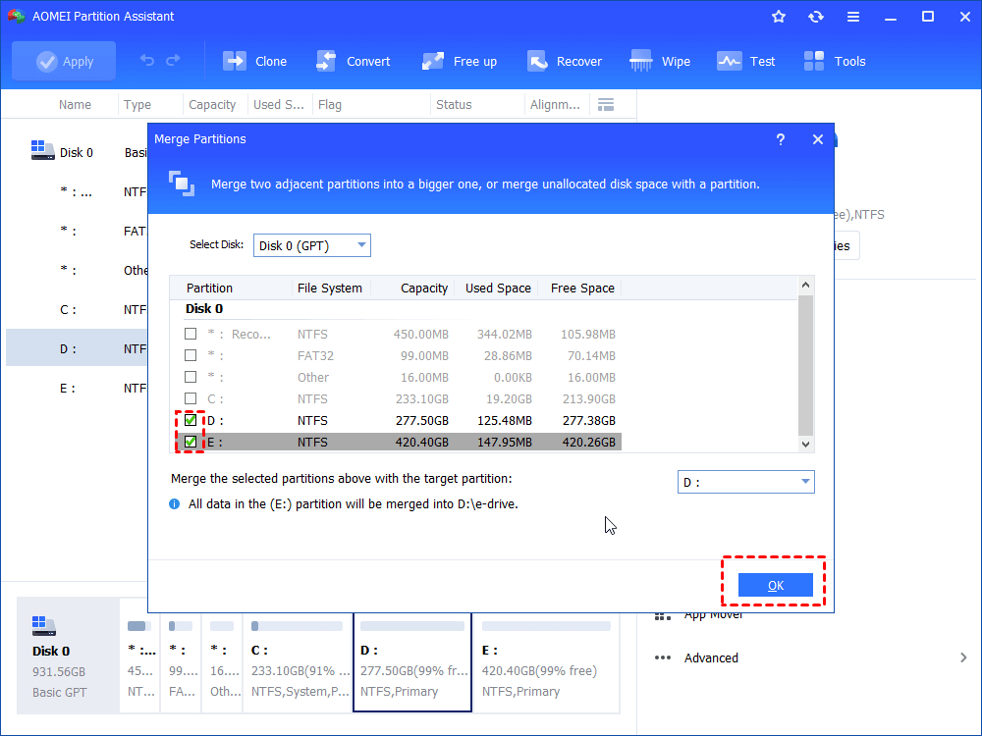The image size is (982, 736).
Task: Sort by the Type column header
Action: 137,105
